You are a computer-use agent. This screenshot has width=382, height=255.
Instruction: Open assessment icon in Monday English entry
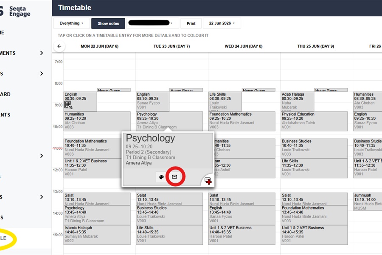click(68, 105)
